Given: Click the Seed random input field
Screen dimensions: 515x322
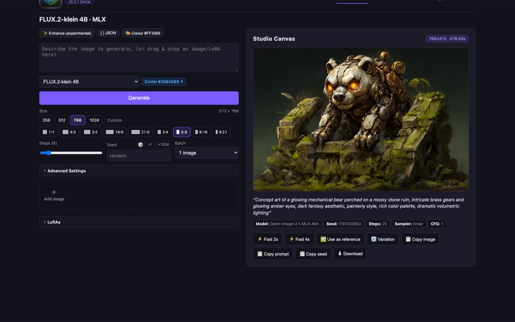Looking at the screenshot, I should 139,155.
